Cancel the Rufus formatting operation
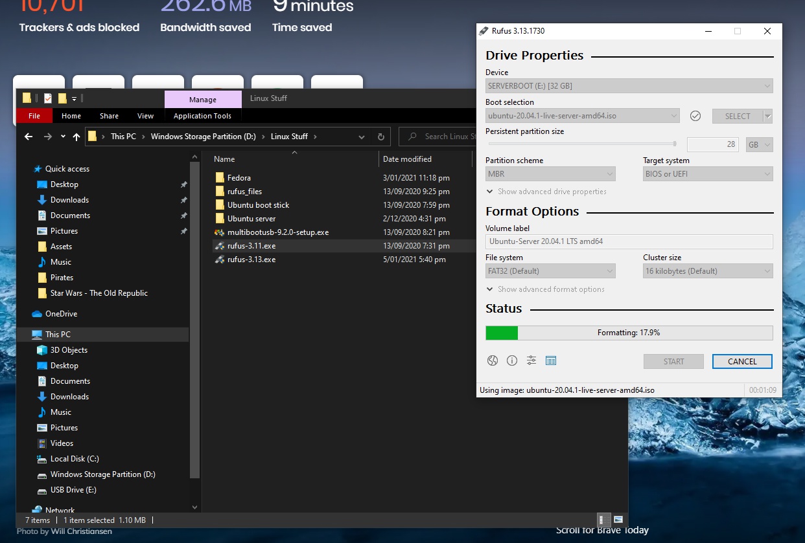The width and height of the screenshot is (805, 543). click(742, 362)
